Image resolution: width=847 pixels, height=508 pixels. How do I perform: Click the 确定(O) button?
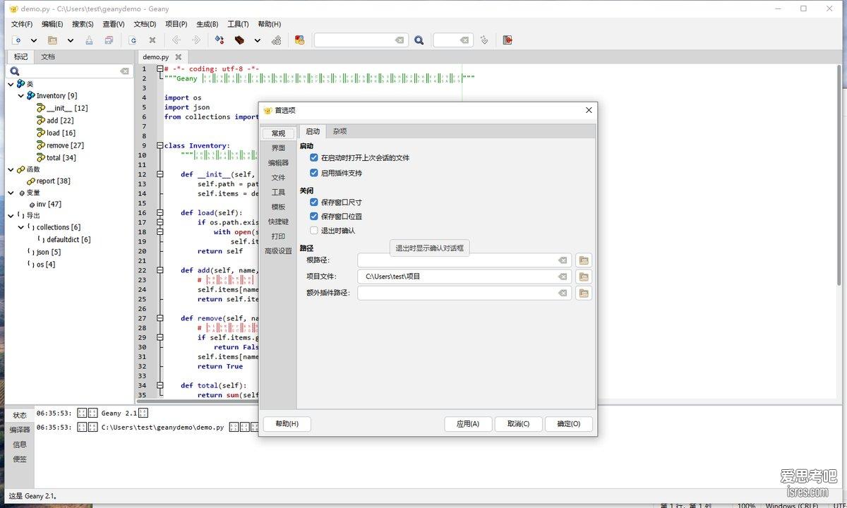click(569, 424)
